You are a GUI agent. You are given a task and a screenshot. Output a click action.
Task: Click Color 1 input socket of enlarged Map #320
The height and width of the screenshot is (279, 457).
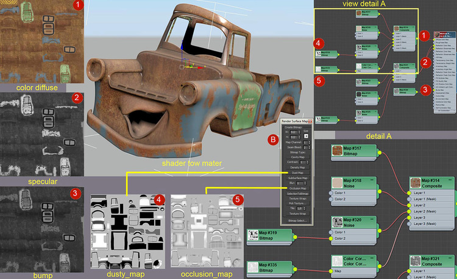coord(331,232)
